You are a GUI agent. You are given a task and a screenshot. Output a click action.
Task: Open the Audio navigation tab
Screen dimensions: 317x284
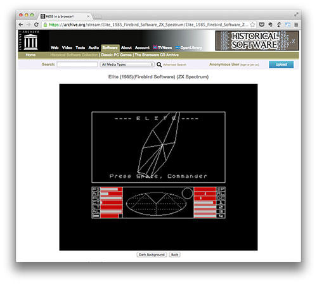94,47
